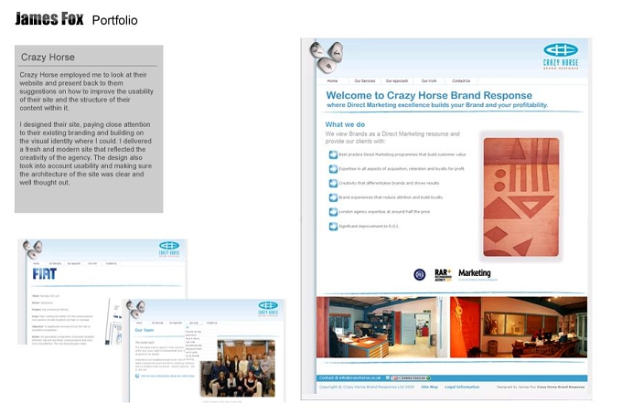The width and height of the screenshot is (622, 414).
Task: Click the tagline 'where Direct Marketing excellence builds'
Action: click(436, 105)
